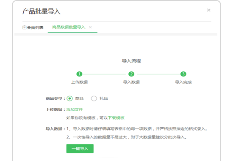This screenshot has height=161, width=233.
Task: Choose the 商品 radio button
Action: tap(69, 98)
